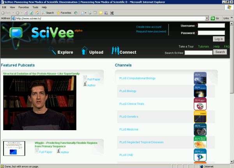Open the PLoS Biology channel link
234x168 pixels.
click(128, 91)
